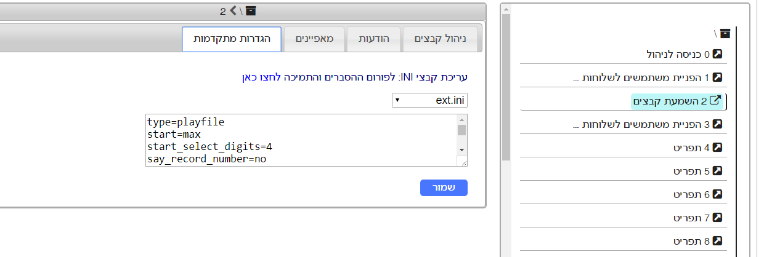The image size is (764, 257).
Task: Click shortcut icon beside 4 תפריט
Action: (717, 148)
